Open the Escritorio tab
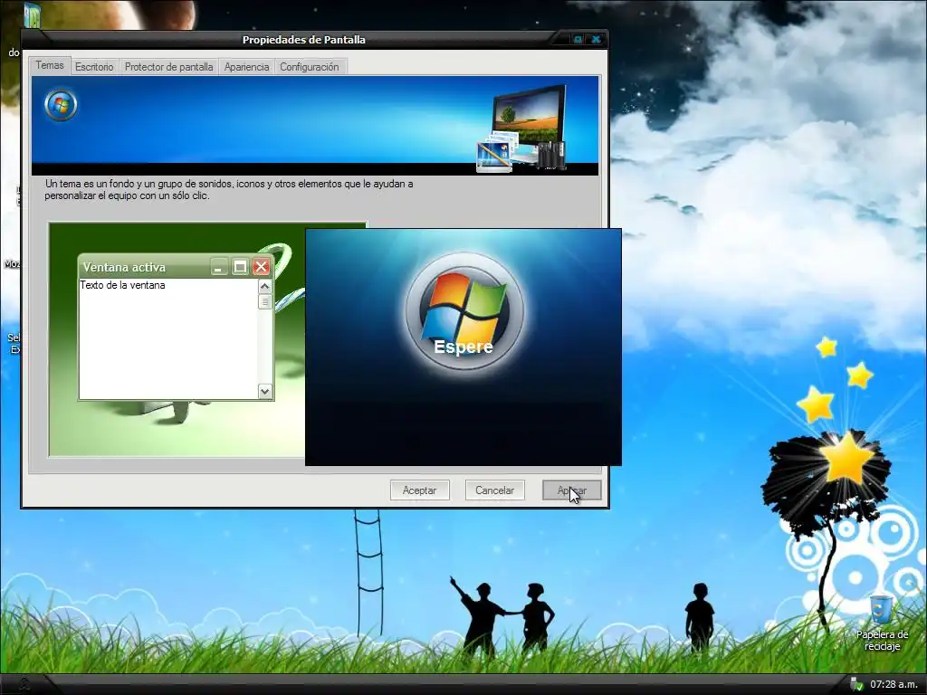Image resolution: width=927 pixels, height=695 pixels. (x=94, y=67)
